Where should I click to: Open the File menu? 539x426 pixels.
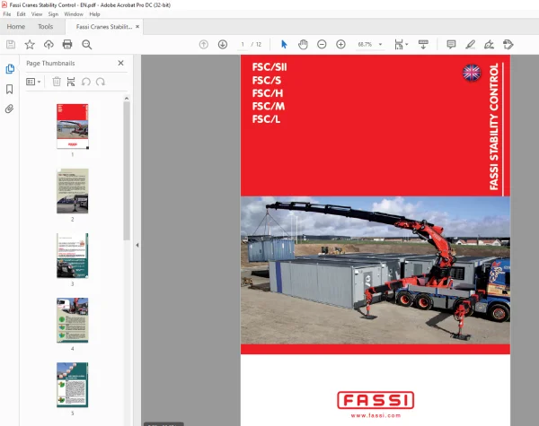point(7,14)
